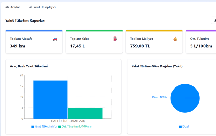Select the Toplam Maliyet label
Screen dimensions: 216x136
tap(142, 39)
